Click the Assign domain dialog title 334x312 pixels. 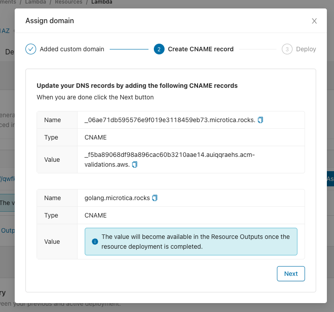tap(49, 21)
